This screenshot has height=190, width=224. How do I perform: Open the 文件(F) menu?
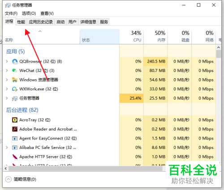[11, 13]
